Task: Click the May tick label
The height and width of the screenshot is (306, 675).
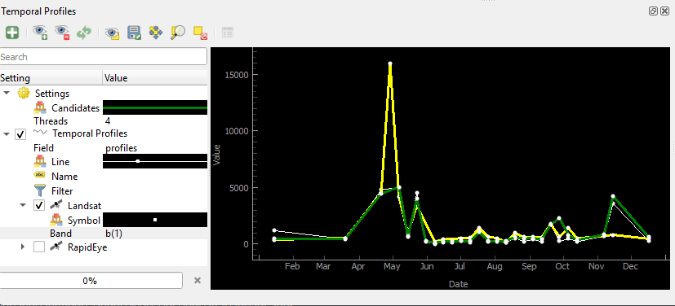Action: point(392,266)
